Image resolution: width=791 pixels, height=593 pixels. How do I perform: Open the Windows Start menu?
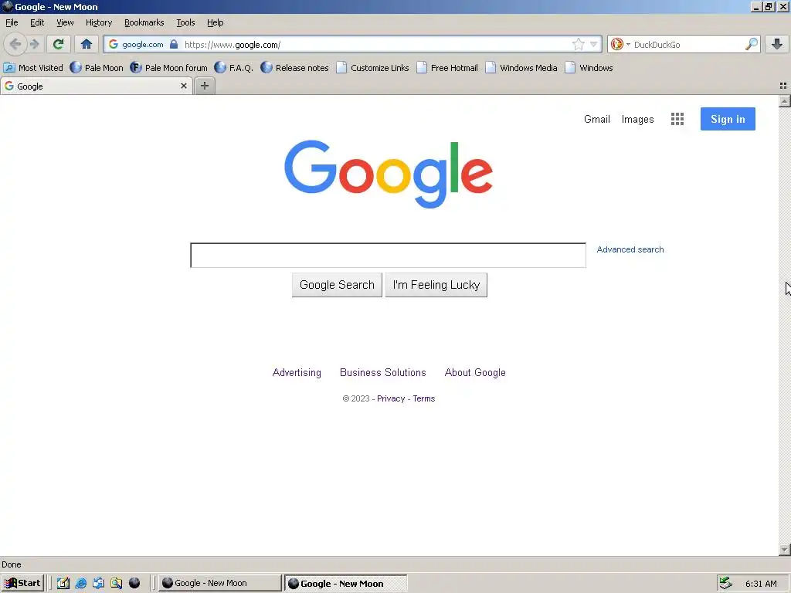click(x=22, y=583)
